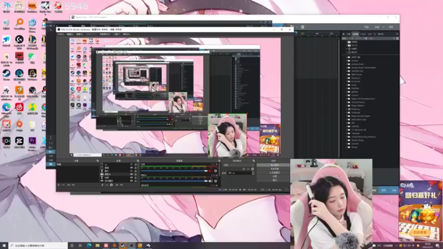Open the Recycle Bin desktop icon

[x=6, y=24]
